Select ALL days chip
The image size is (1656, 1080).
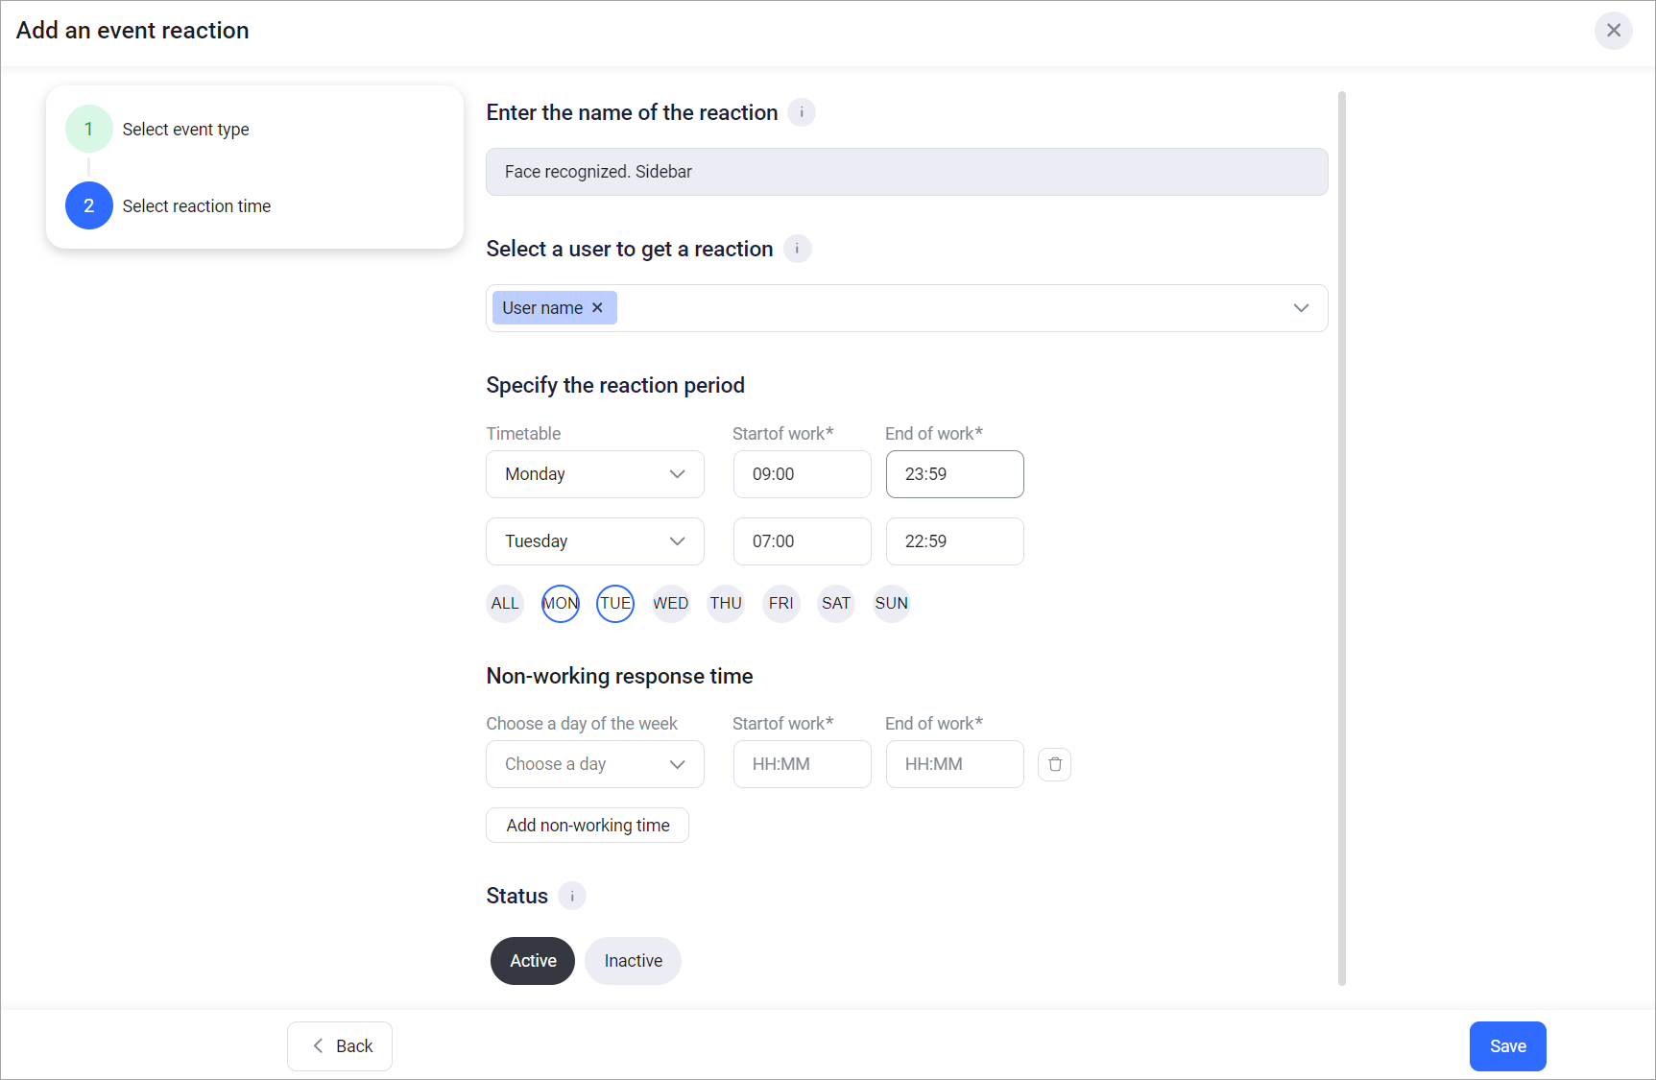[x=505, y=604]
